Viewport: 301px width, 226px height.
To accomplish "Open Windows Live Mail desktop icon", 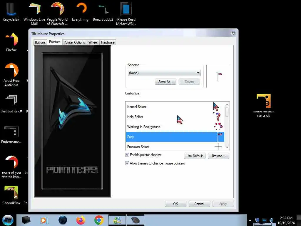I will (x=34, y=14).
